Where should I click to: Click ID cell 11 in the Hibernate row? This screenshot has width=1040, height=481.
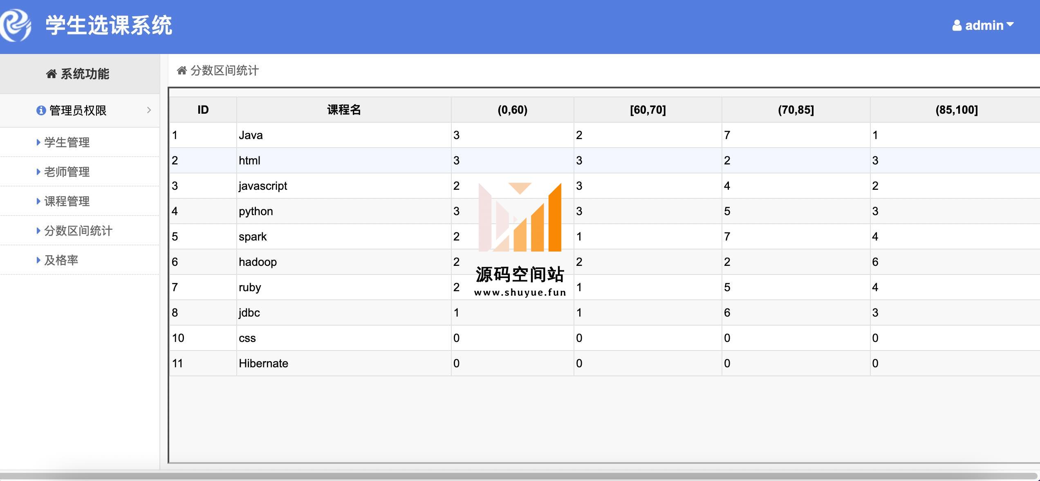(x=203, y=363)
